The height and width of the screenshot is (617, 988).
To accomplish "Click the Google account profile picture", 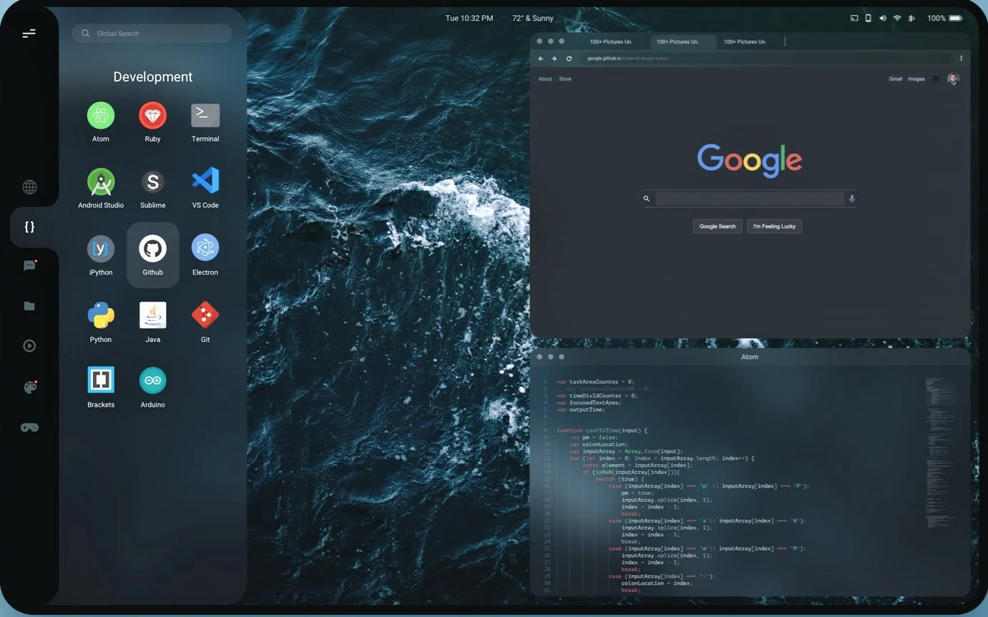I will tap(953, 79).
